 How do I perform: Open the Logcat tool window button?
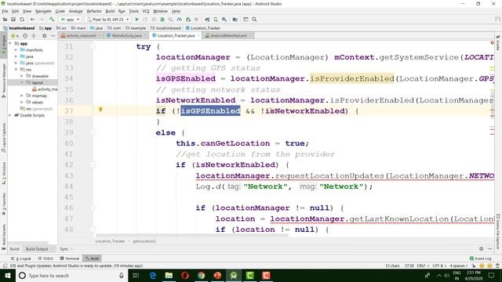21,258
